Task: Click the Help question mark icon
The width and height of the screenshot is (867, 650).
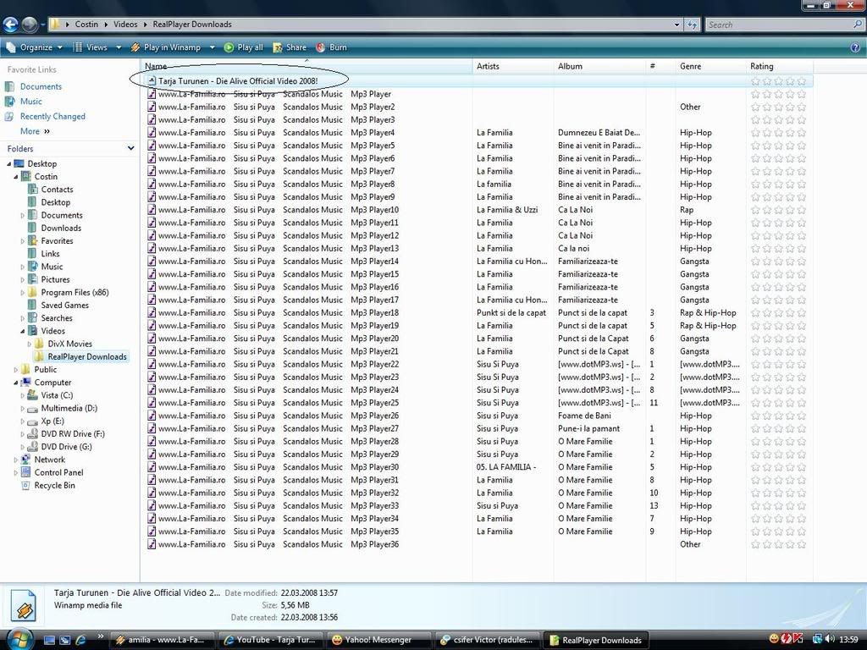Action: 855,47
